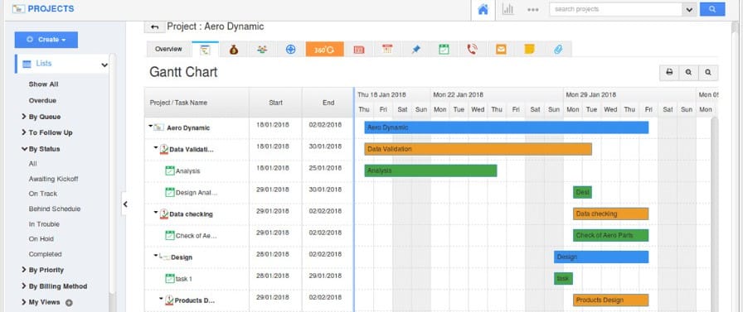Click the orange Data Validation Gantt bar
The height and width of the screenshot is (312, 743).
point(478,149)
